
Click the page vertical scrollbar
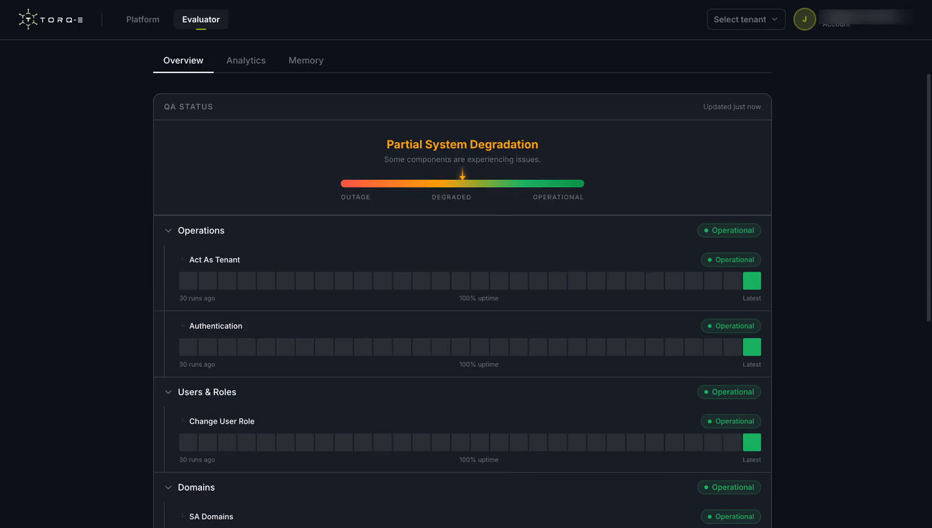pos(929,197)
